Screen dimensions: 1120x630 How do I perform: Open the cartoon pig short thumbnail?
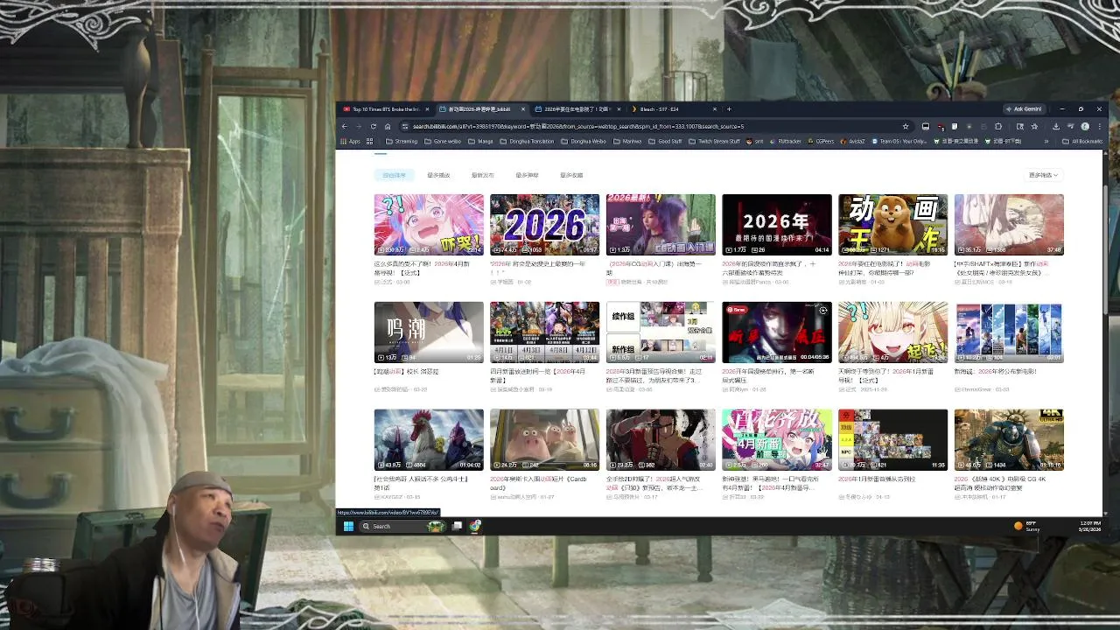pyautogui.click(x=544, y=440)
